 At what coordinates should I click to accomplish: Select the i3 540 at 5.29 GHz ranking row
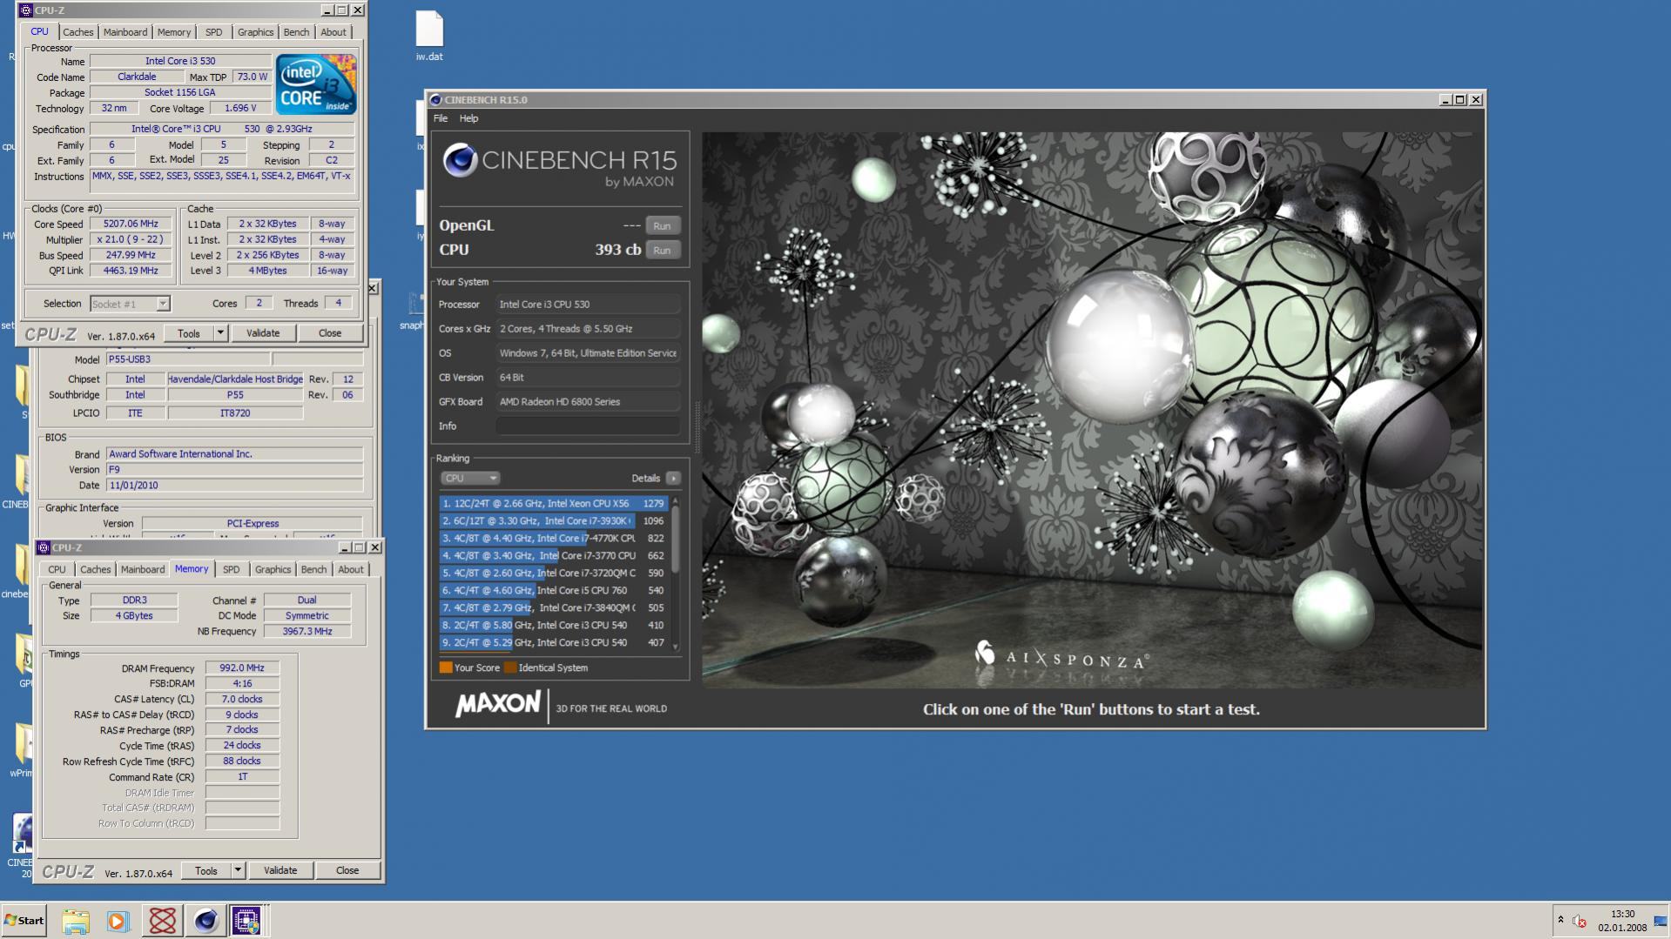[554, 642]
